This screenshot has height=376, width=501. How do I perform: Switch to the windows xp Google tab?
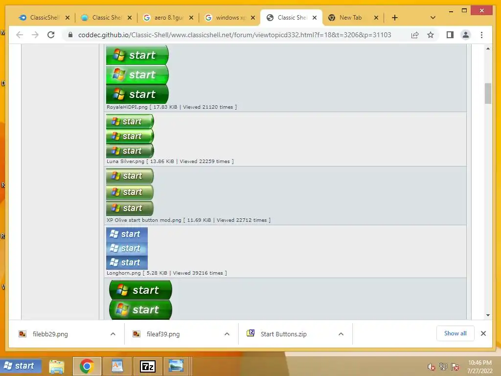click(226, 18)
